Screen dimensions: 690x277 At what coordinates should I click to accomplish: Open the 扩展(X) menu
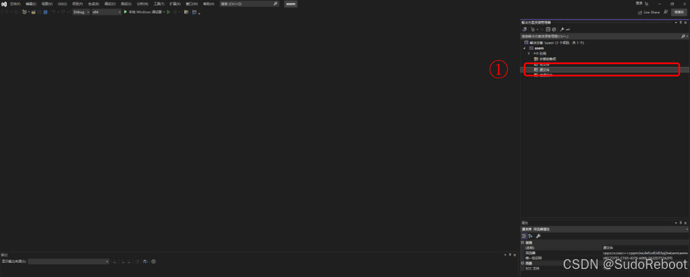175,4
